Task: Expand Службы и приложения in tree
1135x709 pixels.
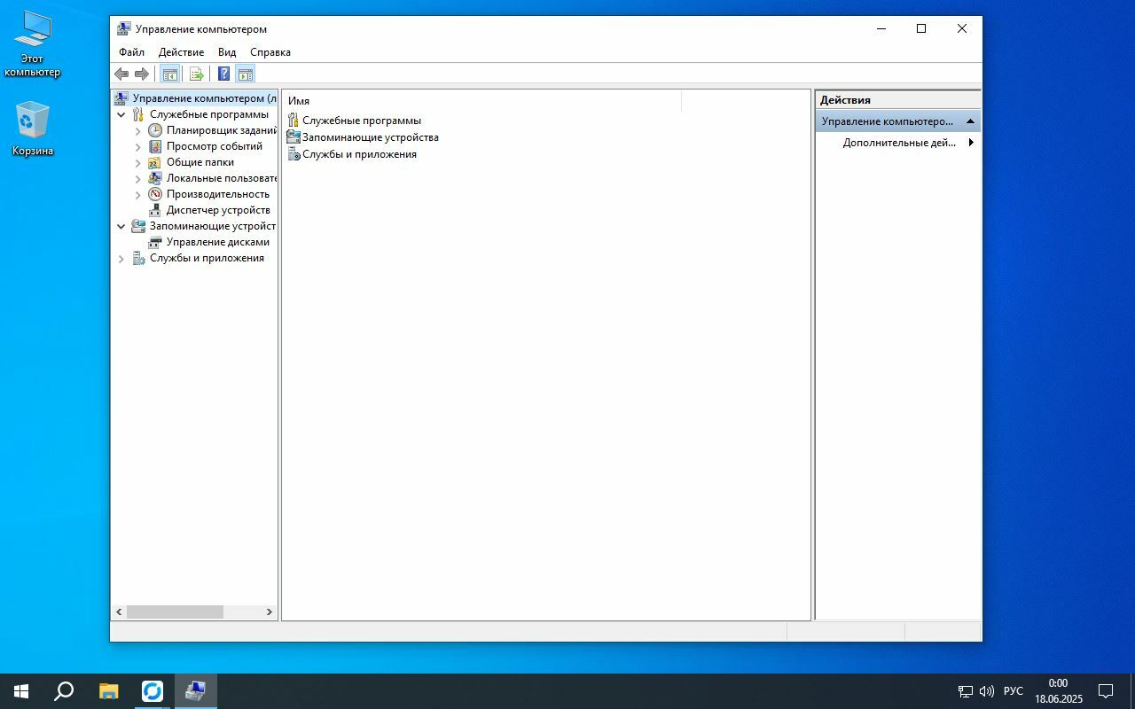Action: (x=121, y=259)
